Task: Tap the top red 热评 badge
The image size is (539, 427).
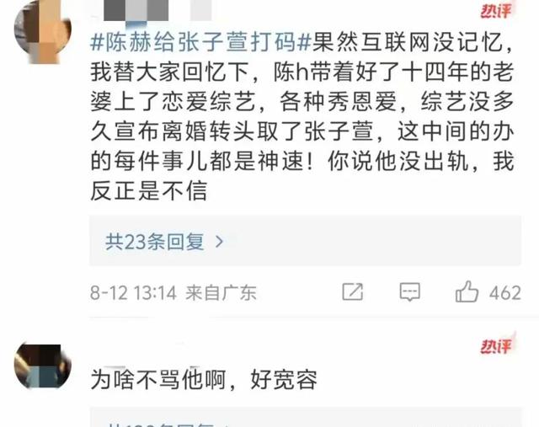Action: (496, 11)
